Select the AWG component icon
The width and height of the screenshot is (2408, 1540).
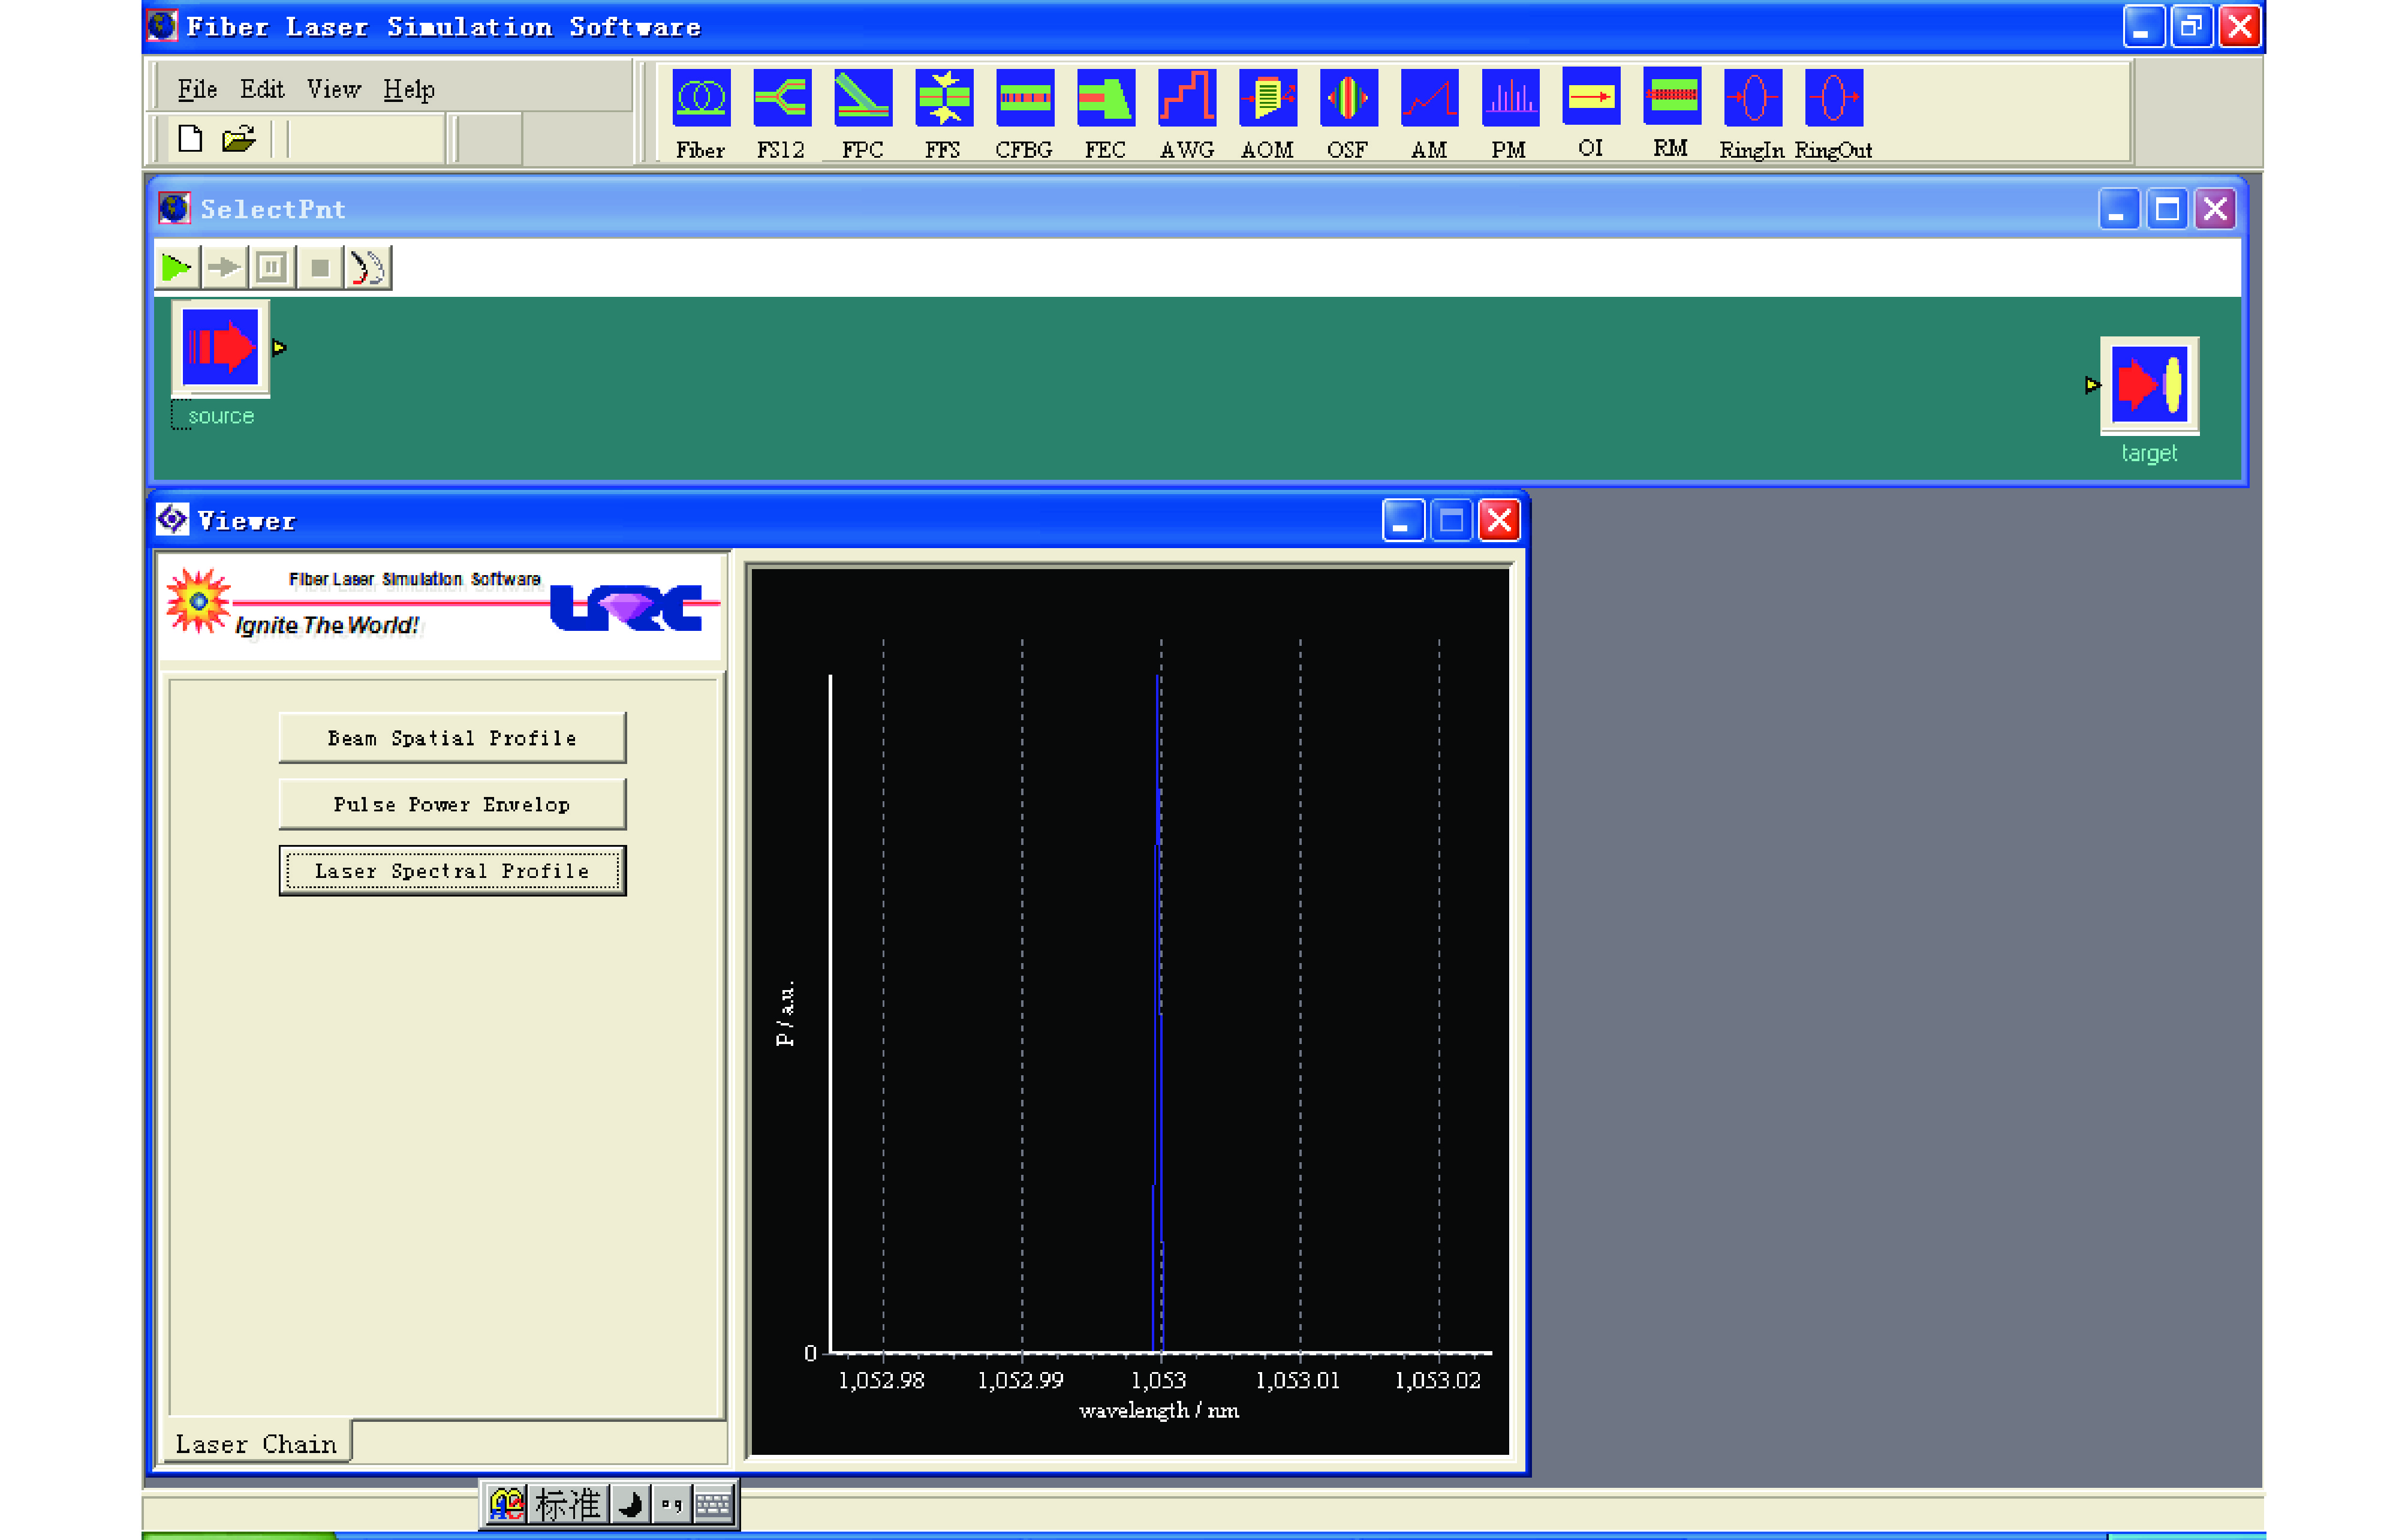click(x=1187, y=98)
